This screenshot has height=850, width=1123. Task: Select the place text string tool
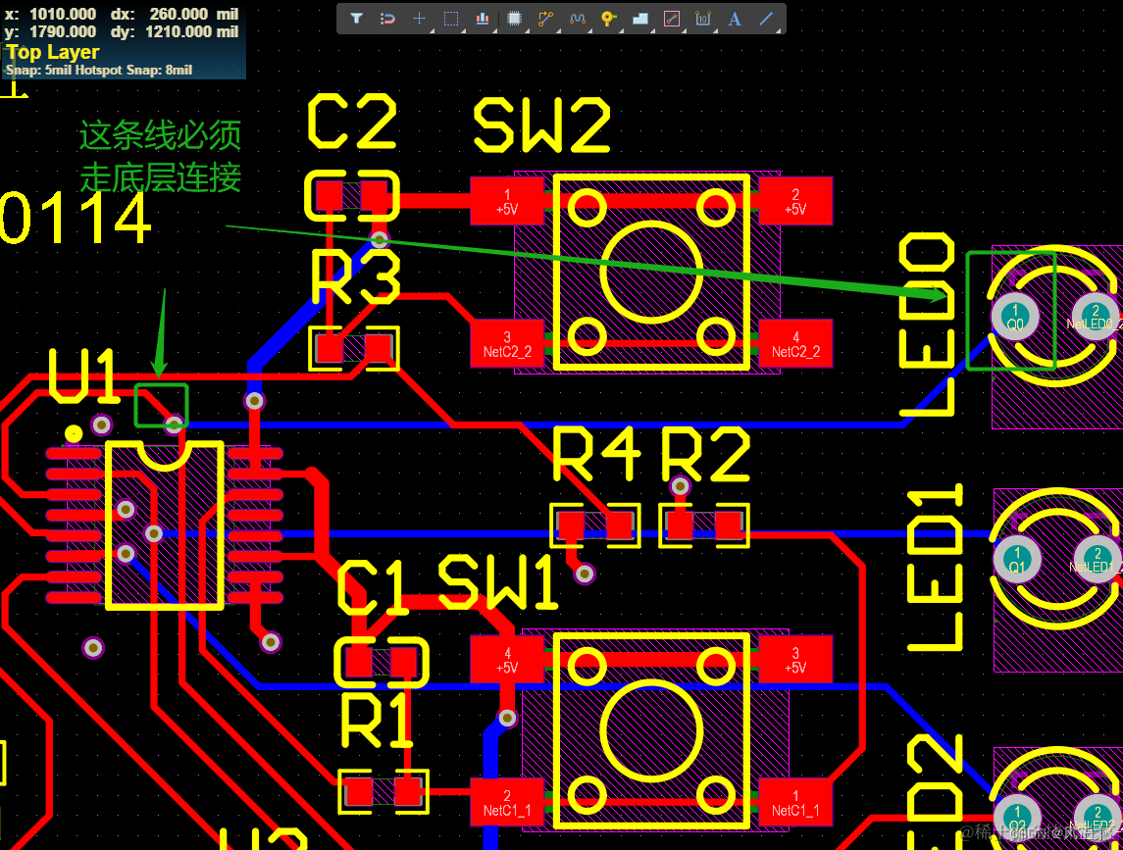click(735, 19)
